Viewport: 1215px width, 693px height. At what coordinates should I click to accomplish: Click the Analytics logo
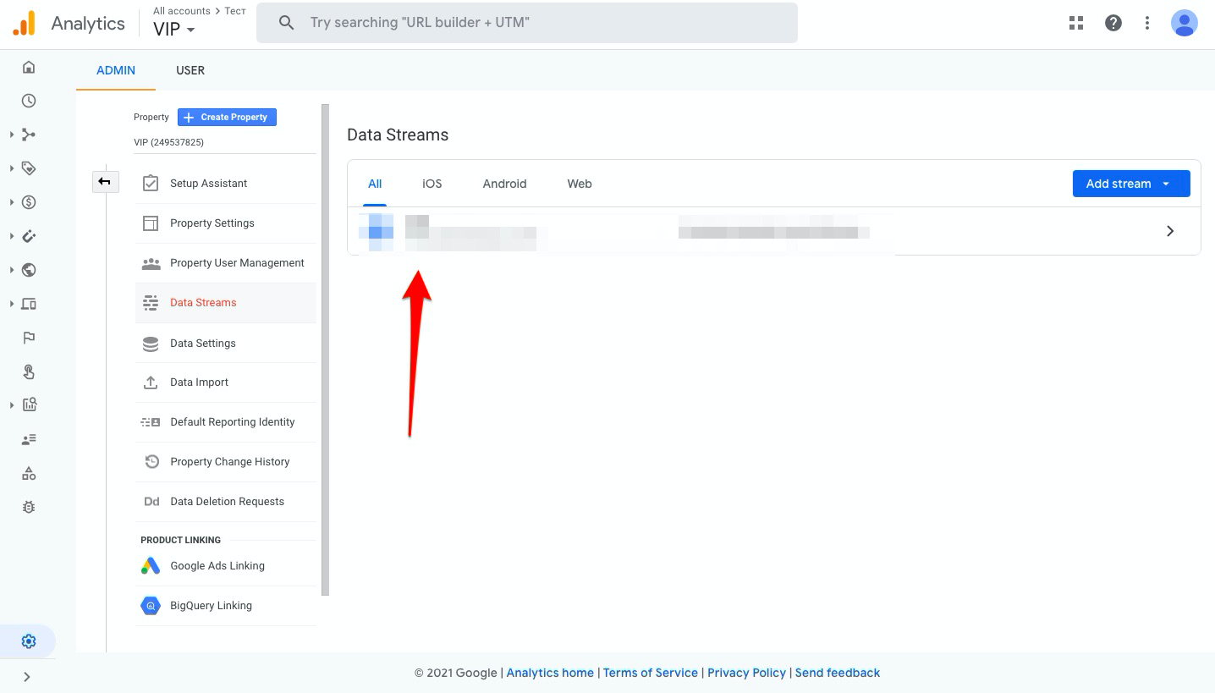[25, 23]
